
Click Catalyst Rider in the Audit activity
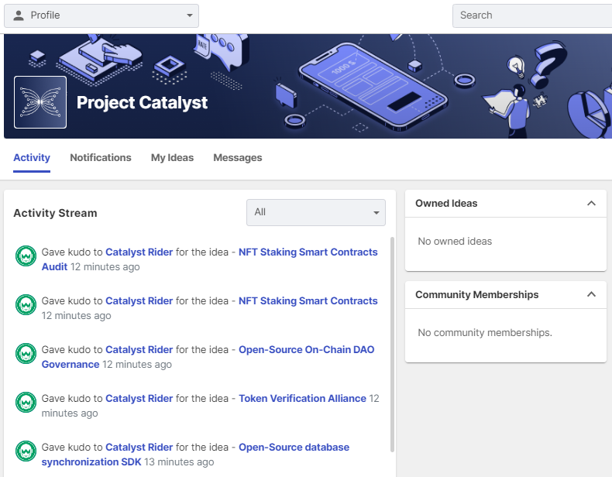tap(139, 252)
